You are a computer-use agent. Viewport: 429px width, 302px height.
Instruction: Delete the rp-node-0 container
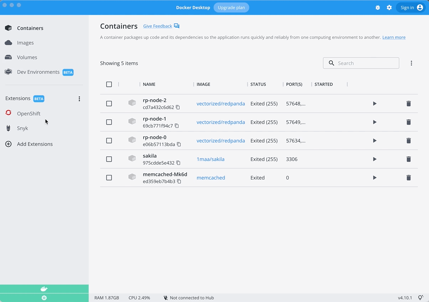click(x=409, y=141)
